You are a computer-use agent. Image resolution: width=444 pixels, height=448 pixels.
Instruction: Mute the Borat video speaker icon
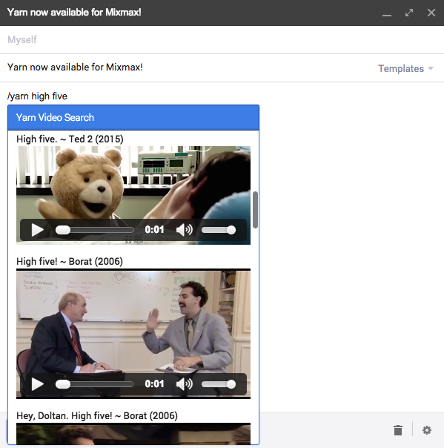tap(185, 384)
